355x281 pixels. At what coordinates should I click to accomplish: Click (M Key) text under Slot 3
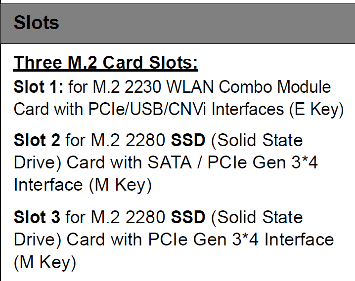pos(45,262)
